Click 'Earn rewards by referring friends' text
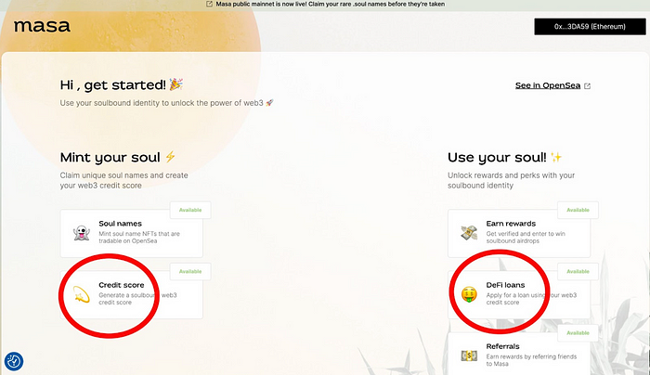This screenshot has width=650, height=375. tap(531, 360)
